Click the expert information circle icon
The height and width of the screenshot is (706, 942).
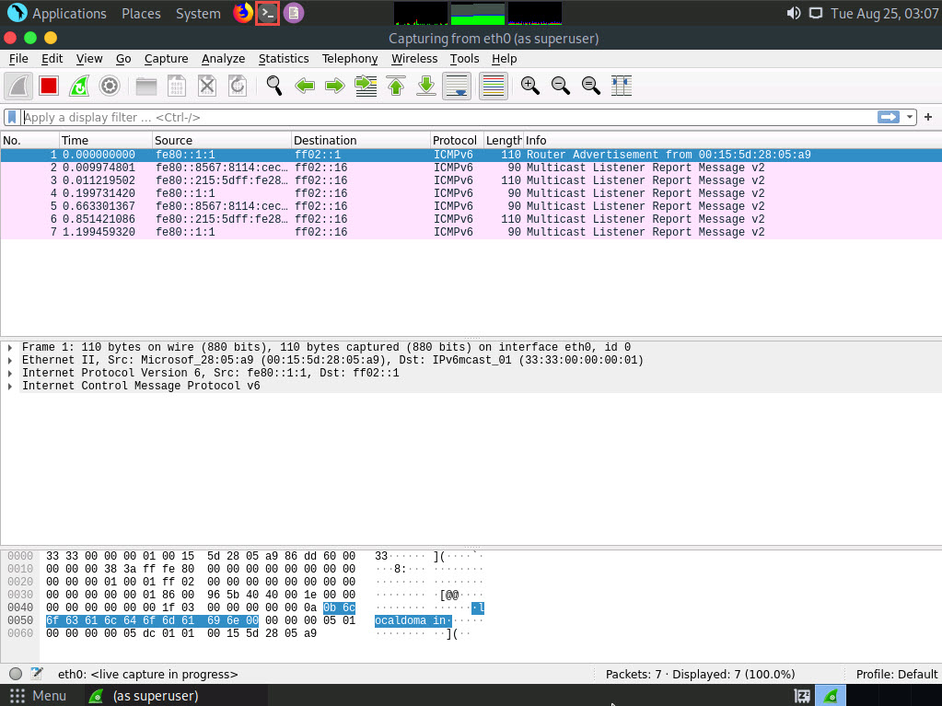pos(16,674)
